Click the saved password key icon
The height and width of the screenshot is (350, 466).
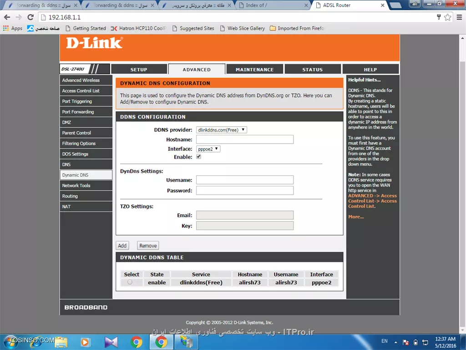[439, 17]
